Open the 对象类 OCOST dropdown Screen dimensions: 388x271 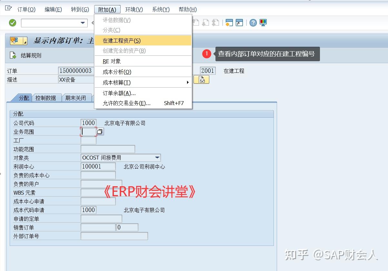pyautogui.click(x=158, y=158)
